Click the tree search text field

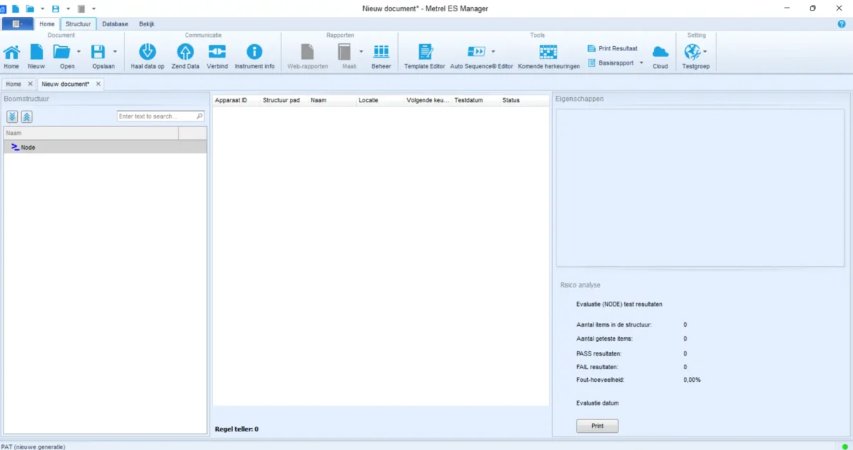coord(156,116)
